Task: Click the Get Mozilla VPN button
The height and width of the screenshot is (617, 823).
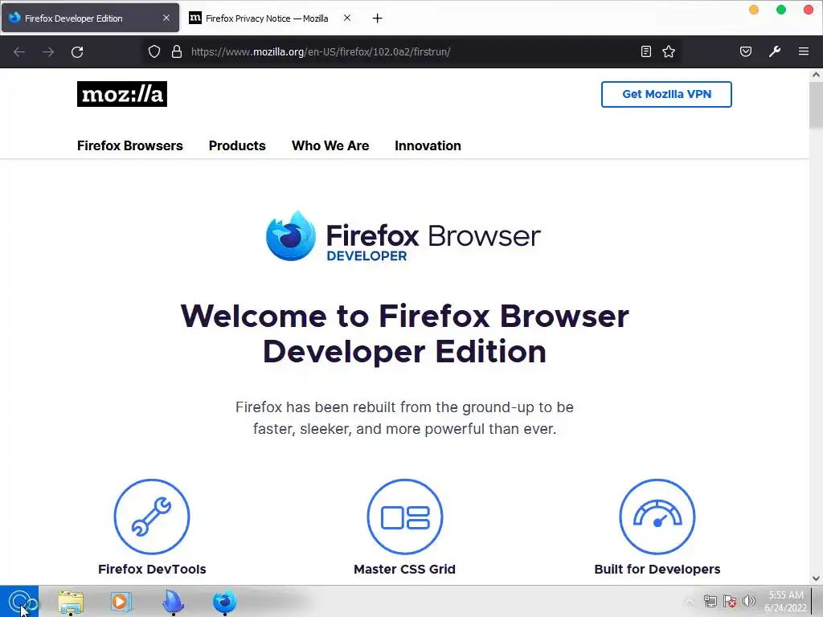Action: (x=666, y=95)
